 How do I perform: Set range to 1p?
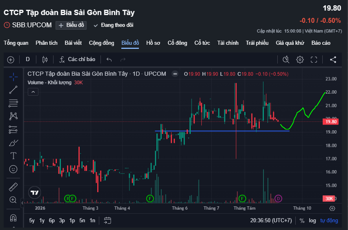click(x=72, y=221)
